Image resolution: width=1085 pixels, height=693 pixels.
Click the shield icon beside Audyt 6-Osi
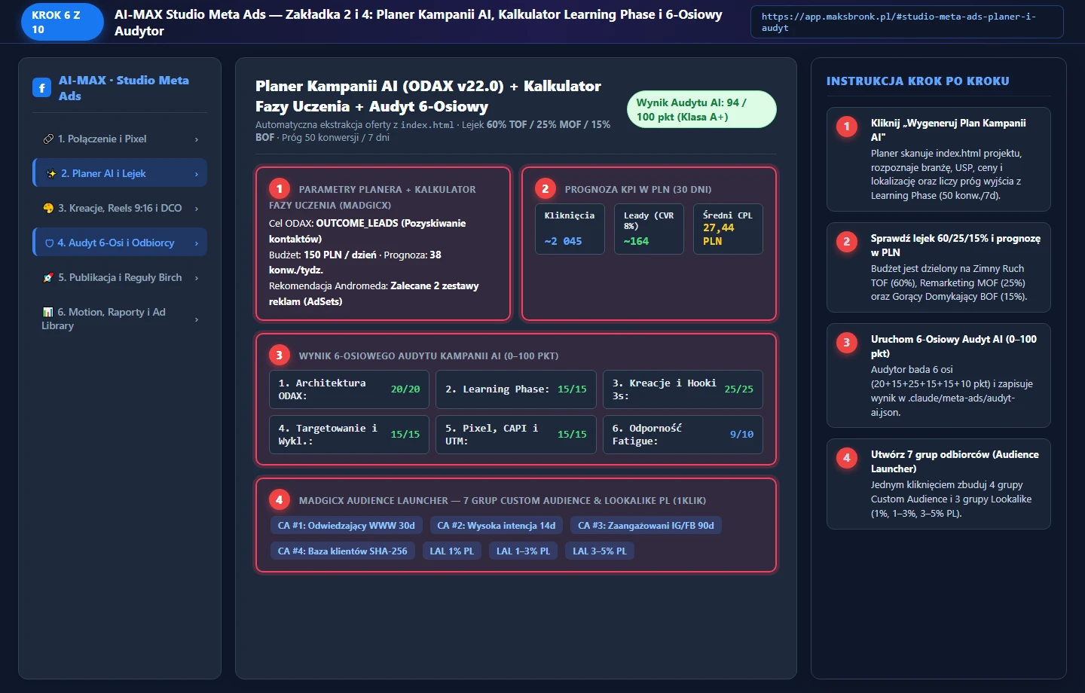click(50, 243)
